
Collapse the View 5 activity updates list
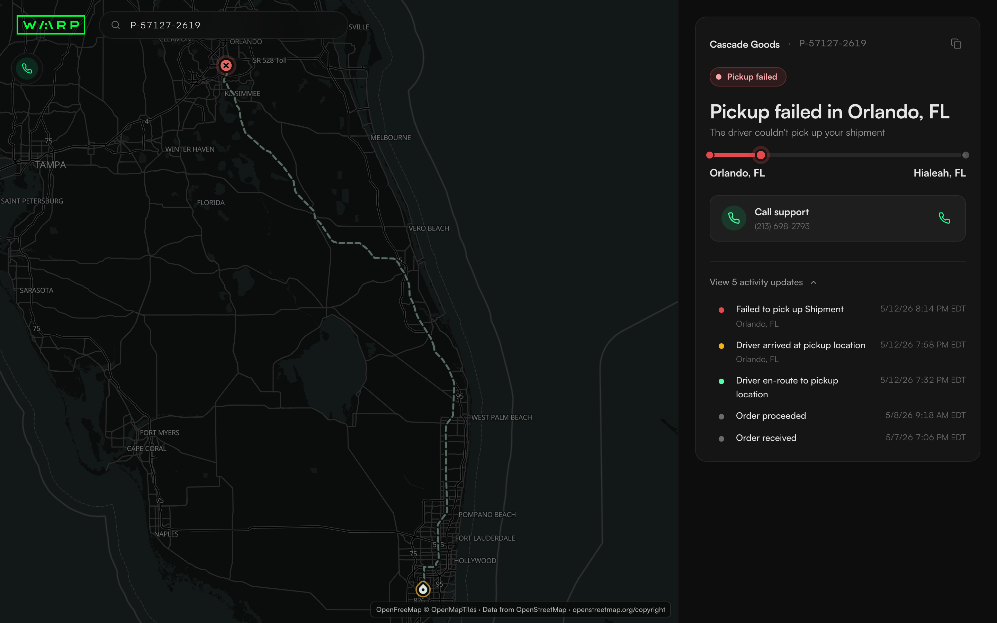[x=763, y=282]
